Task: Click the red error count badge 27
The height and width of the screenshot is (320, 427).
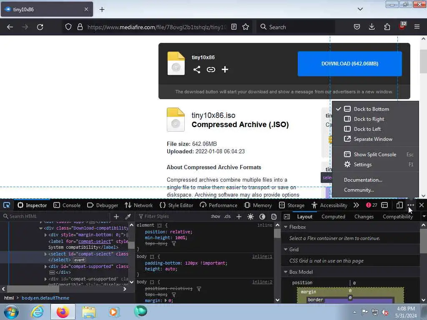Action: point(372,205)
